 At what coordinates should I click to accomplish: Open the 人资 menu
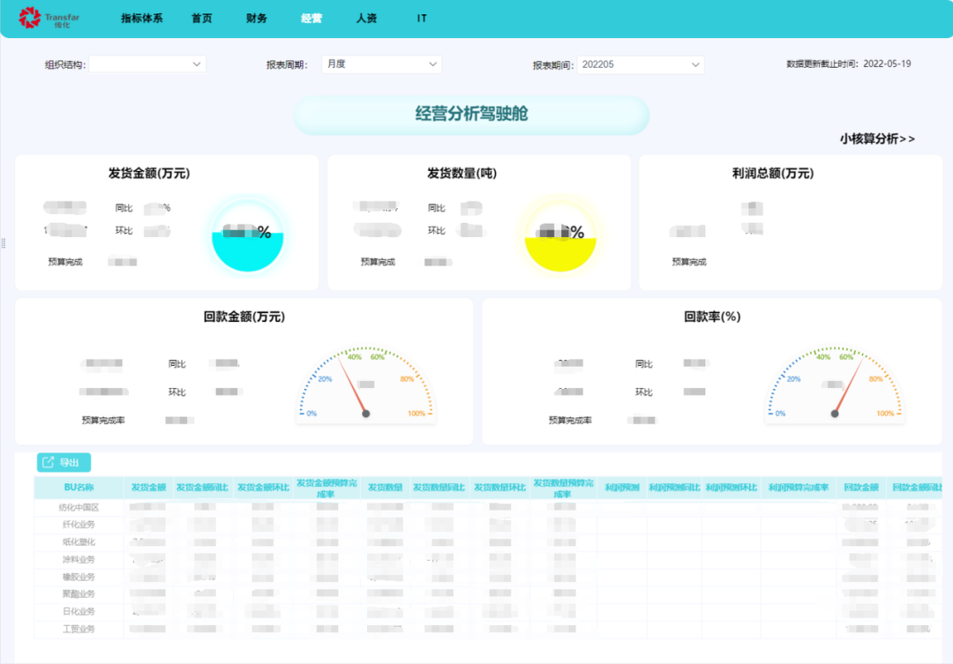pos(366,19)
